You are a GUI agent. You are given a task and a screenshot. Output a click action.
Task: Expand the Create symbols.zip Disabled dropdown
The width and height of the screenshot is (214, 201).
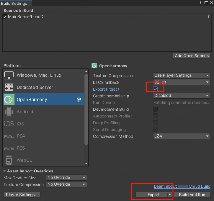pyautogui.click(x=182, y=96)
